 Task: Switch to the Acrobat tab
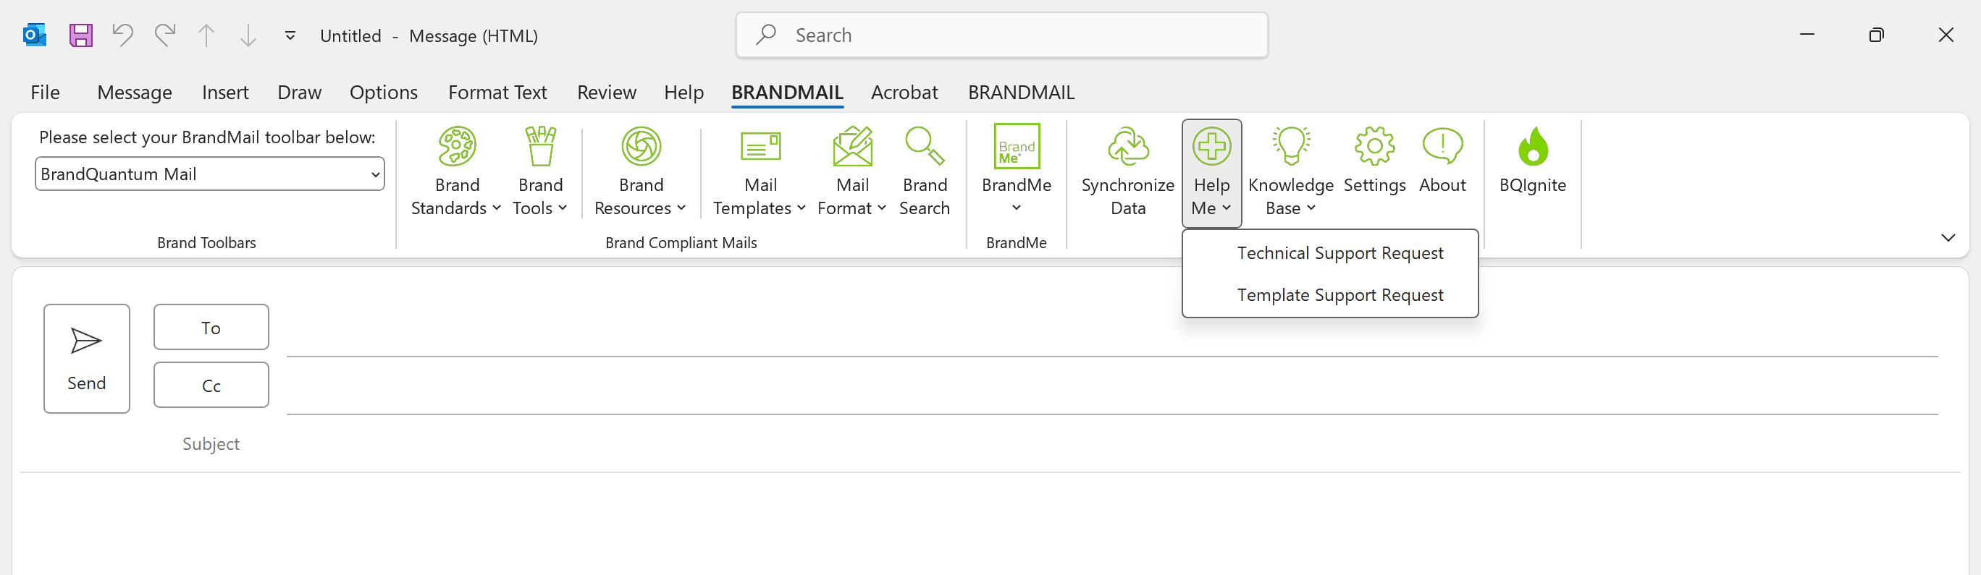coord(904,92)
